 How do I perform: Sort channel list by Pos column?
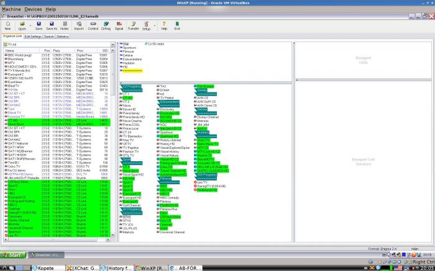click(x=45, y=51)
